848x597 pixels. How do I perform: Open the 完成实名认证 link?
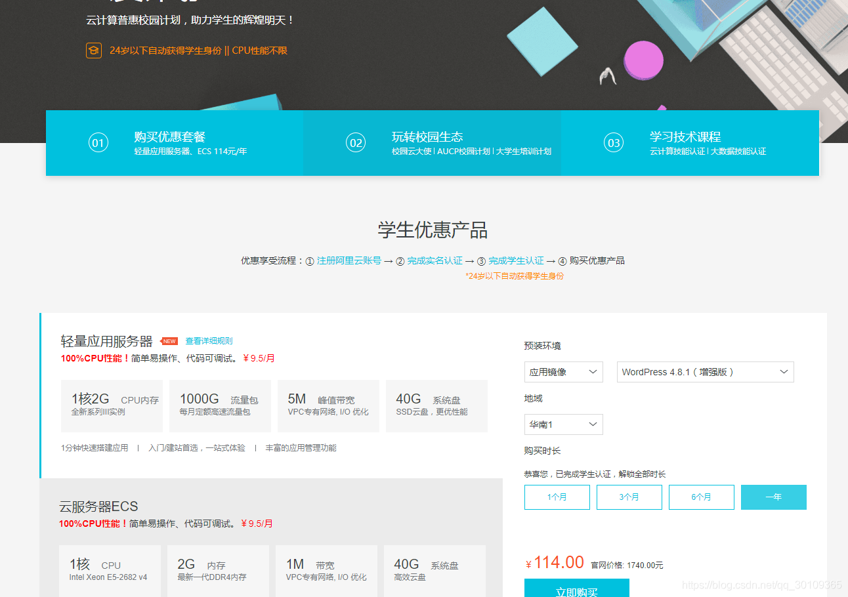click(435, 260)
